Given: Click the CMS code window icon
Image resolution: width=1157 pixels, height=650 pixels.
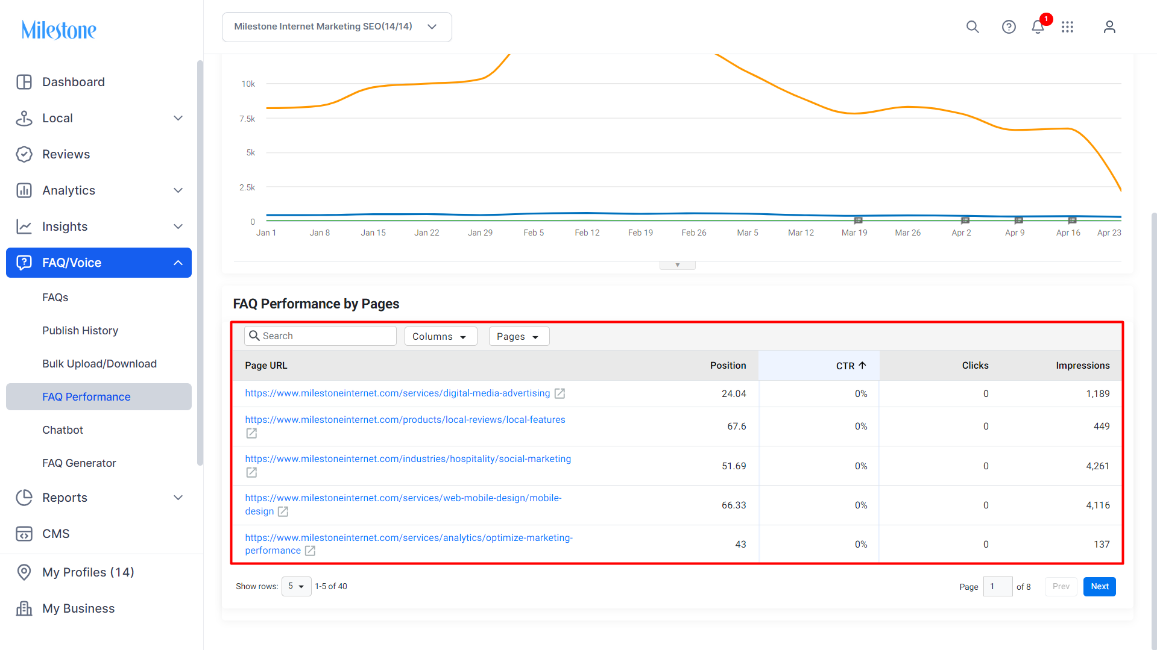Looking at the screenshot, I should click(24, 534).
